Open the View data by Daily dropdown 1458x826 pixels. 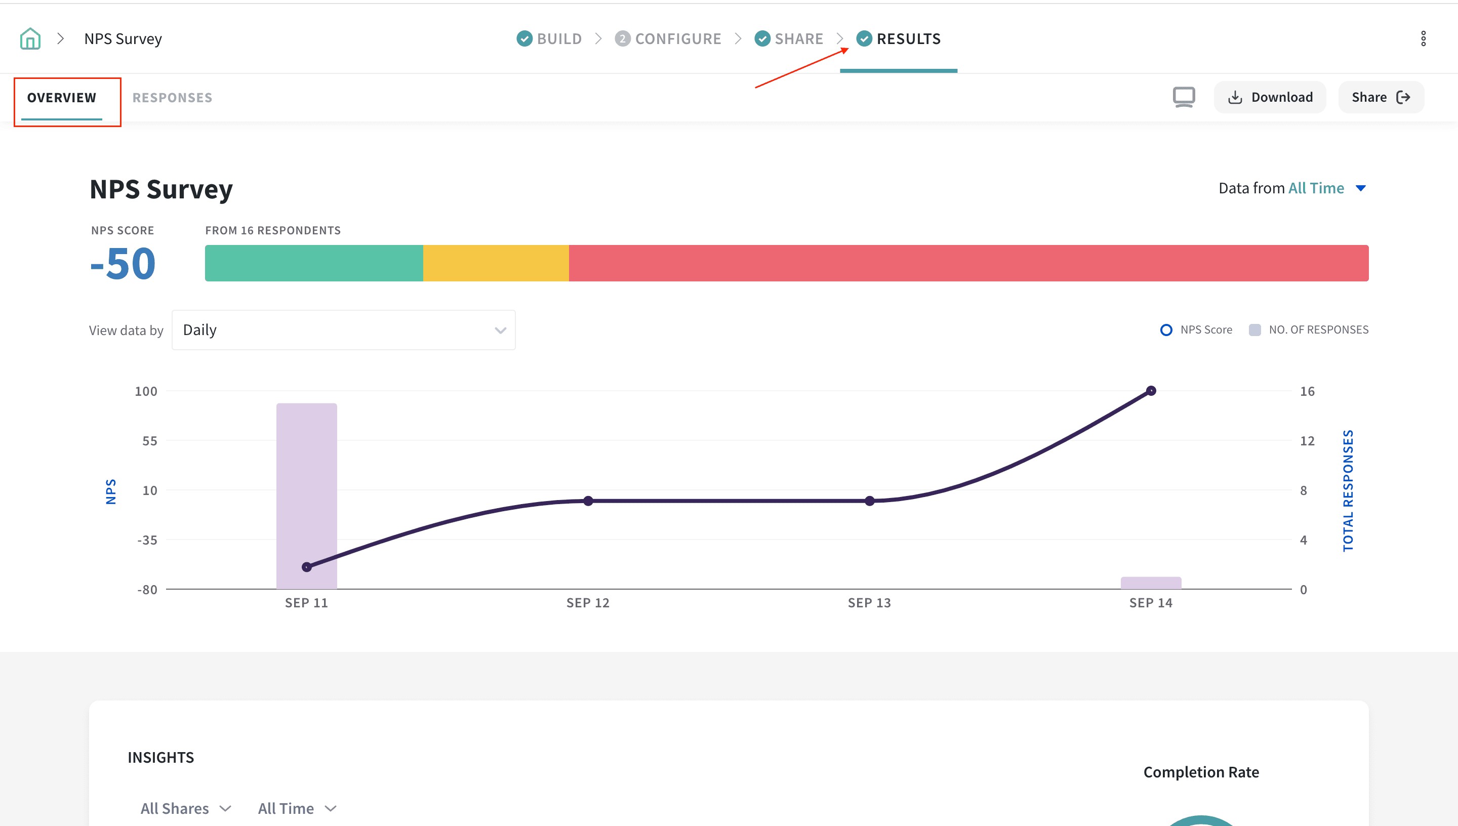click(x=343, y=329)
